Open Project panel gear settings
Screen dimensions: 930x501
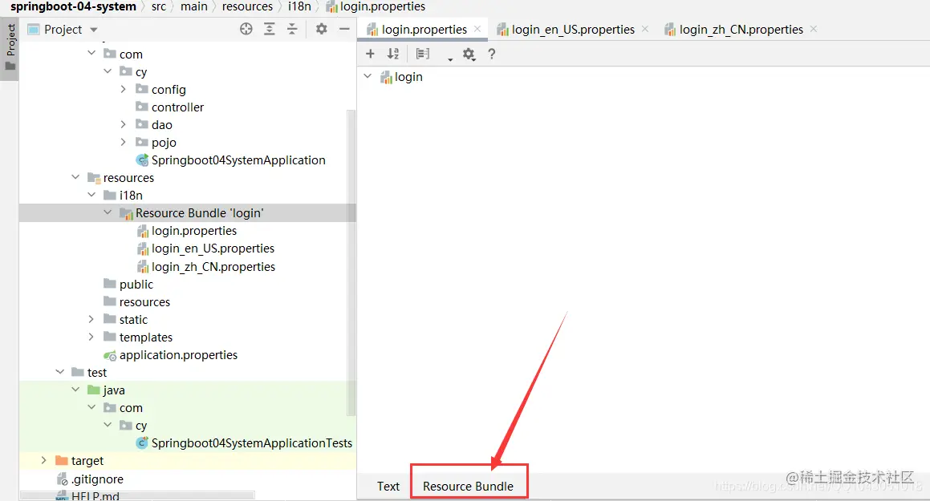pos(322,29)
